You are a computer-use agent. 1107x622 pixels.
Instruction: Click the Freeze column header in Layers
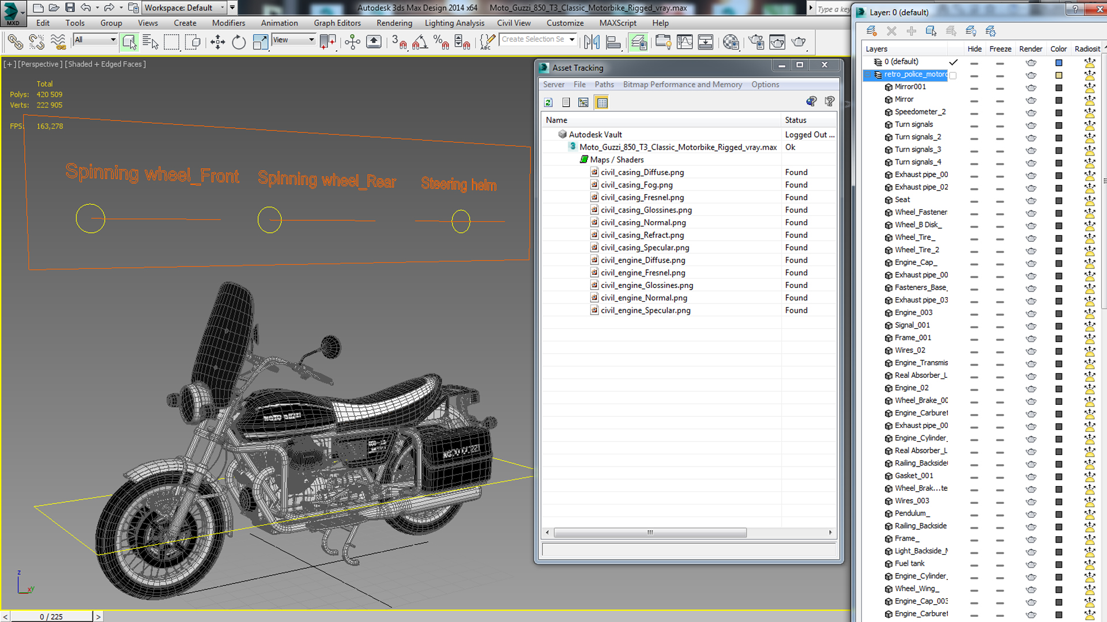(1000, 49)
